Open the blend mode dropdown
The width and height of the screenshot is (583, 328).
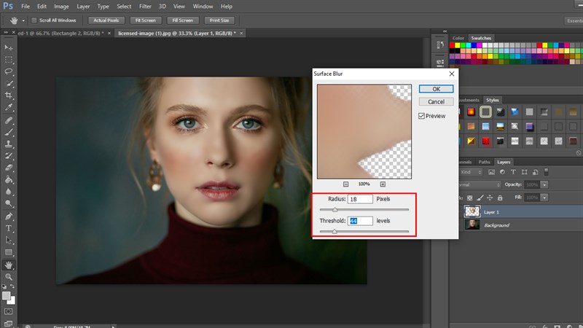(x=480, y=185)
